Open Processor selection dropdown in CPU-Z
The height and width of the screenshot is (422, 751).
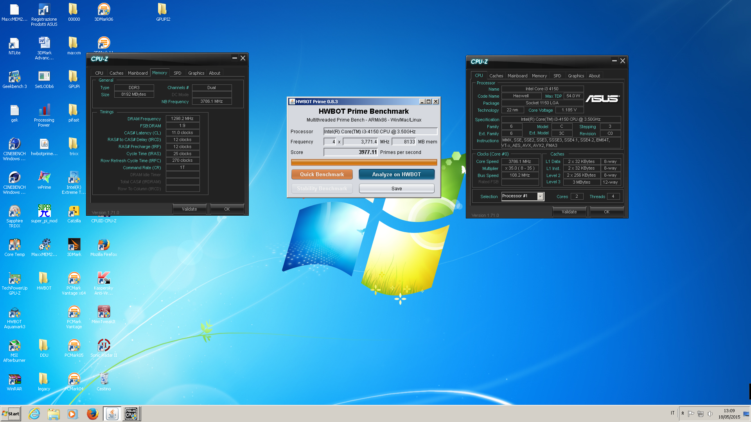pyautogui.click(x=540, y=196)
